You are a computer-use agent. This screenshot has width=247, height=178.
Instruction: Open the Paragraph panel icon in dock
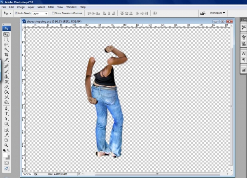[244, 60]
